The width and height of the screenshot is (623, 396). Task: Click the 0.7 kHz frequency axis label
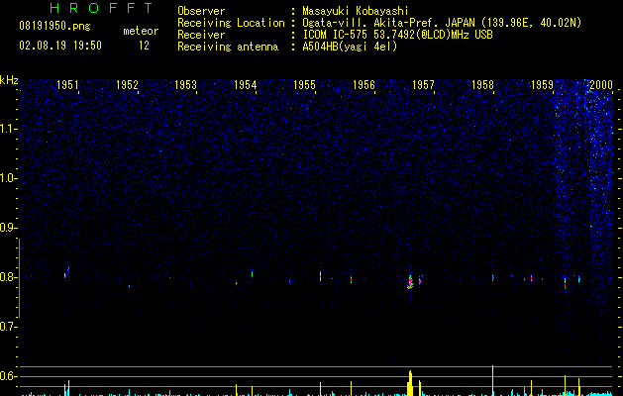pyautogui.click(x=8, y=327)
